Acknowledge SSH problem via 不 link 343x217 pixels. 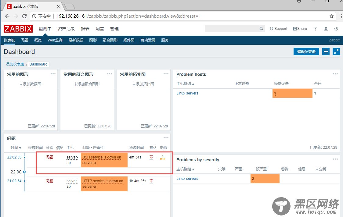click(x=151, y=157)
